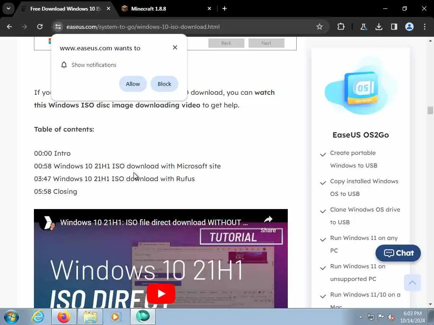Image resolution: width=434 pixels, height=325 pixels.
Task: Open taskbar clock showing 6:03 PM
Action: point(412,317)
